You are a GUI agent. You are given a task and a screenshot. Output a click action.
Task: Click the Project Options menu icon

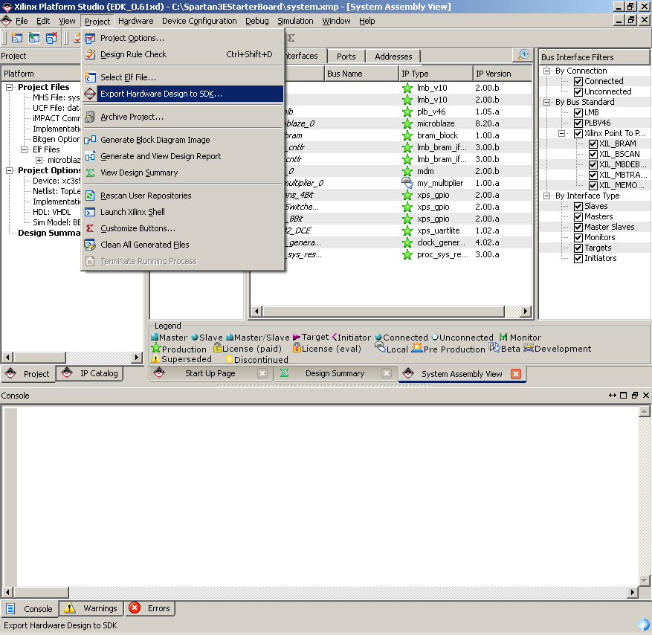click(90, 38)
